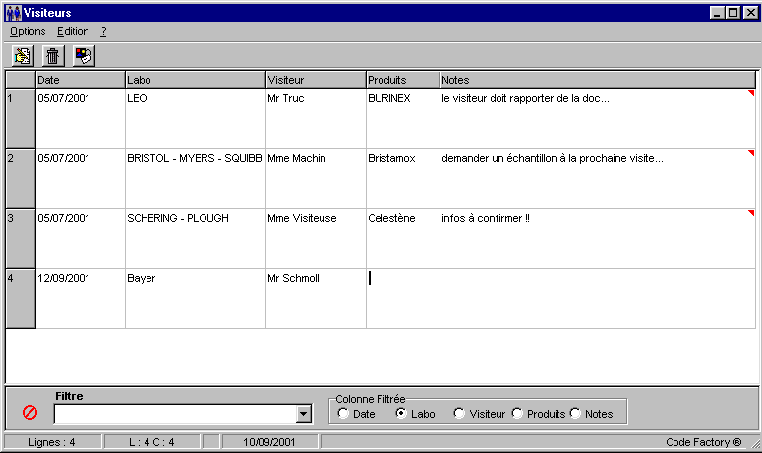Select row header number 2
Screen dimensions: 762x453
point(21,179)
